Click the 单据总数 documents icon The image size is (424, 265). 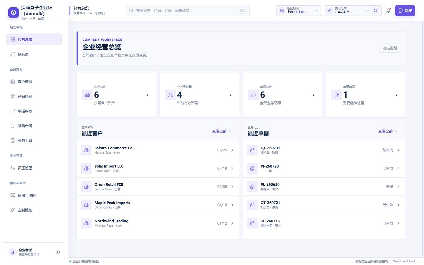(x=254, y=95)
